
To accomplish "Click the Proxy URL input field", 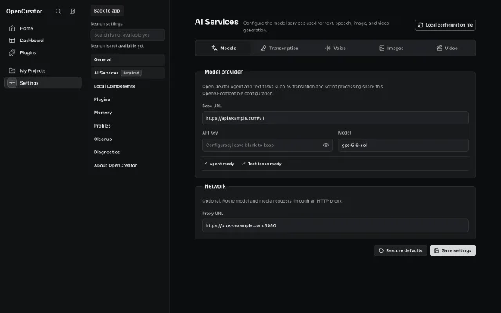I will pyautogui.click(x=335, y=225).
